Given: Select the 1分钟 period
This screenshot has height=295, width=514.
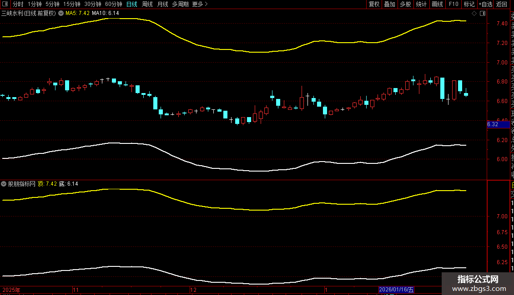Looking at the screenshot, I should coord(35,4).
